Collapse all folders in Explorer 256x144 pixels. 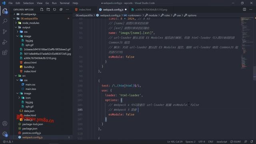pos(61,10)
